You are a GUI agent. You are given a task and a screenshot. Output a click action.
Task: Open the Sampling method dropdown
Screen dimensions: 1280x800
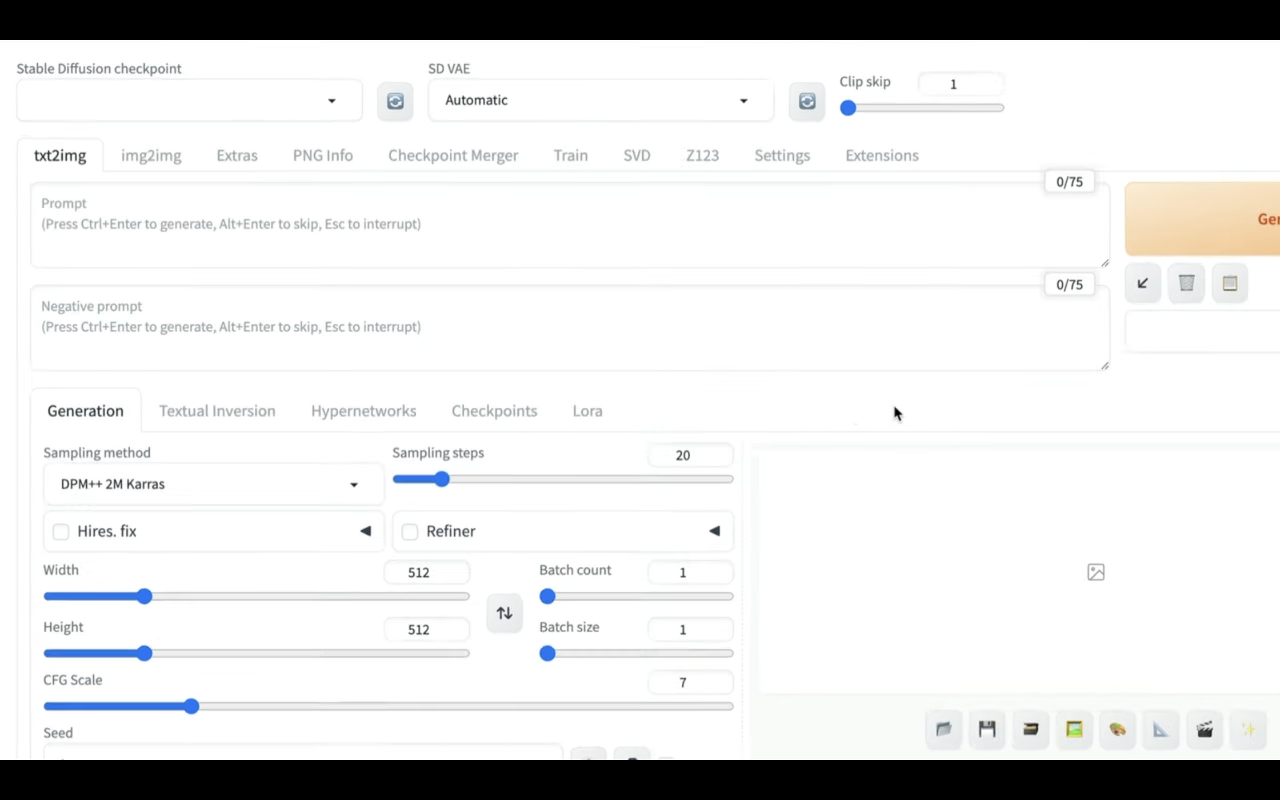point(214,484)
